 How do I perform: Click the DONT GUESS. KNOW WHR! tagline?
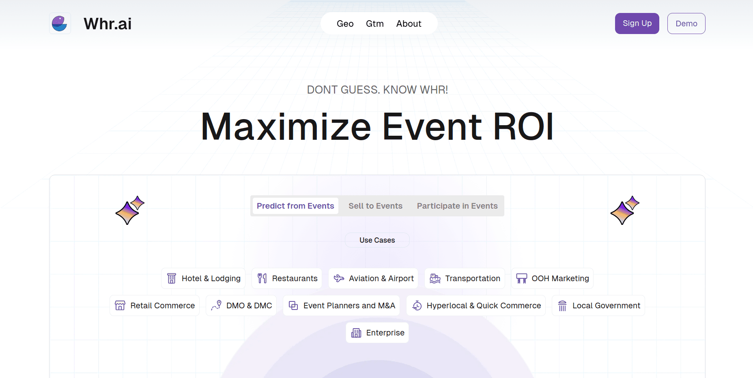click(377, 90)
